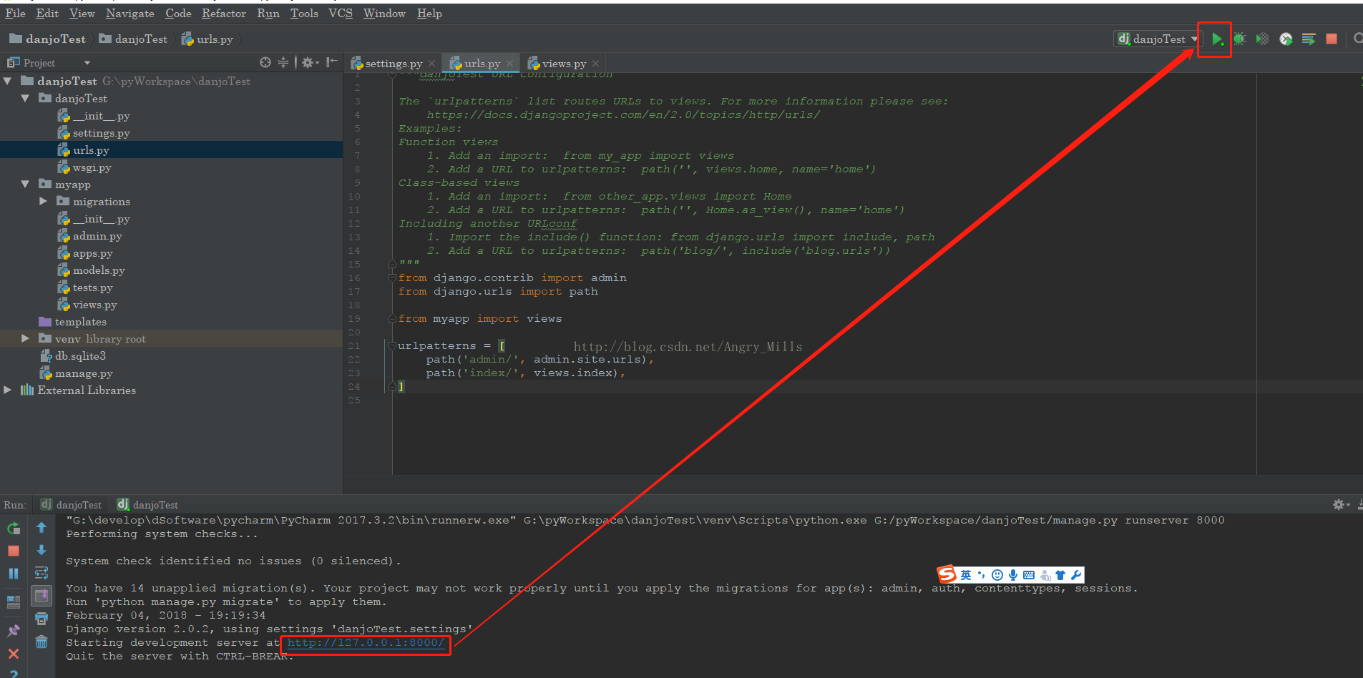Rerun danjoTest in the Run panel
This screenshot has width=1363, height=678.
pos(14,529)
